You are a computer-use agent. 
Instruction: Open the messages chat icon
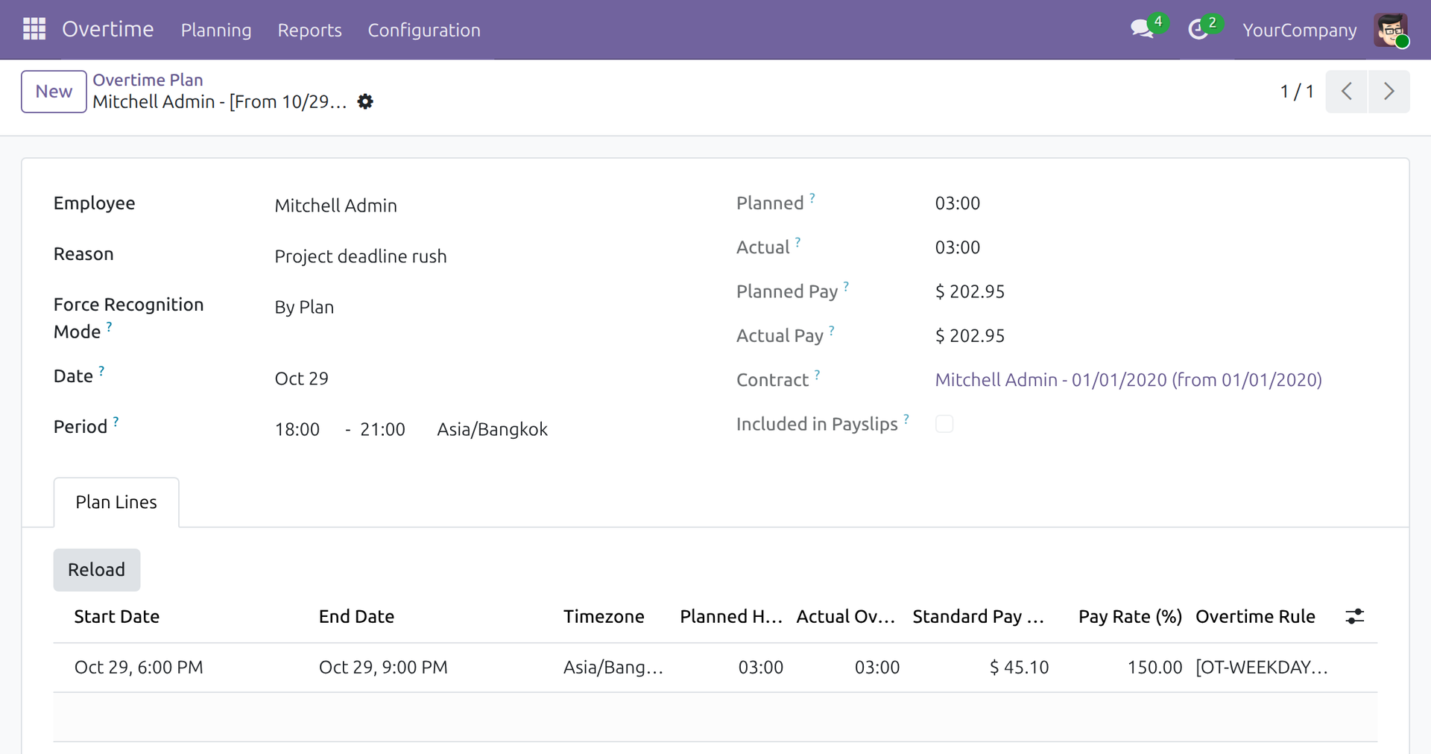1142,29
